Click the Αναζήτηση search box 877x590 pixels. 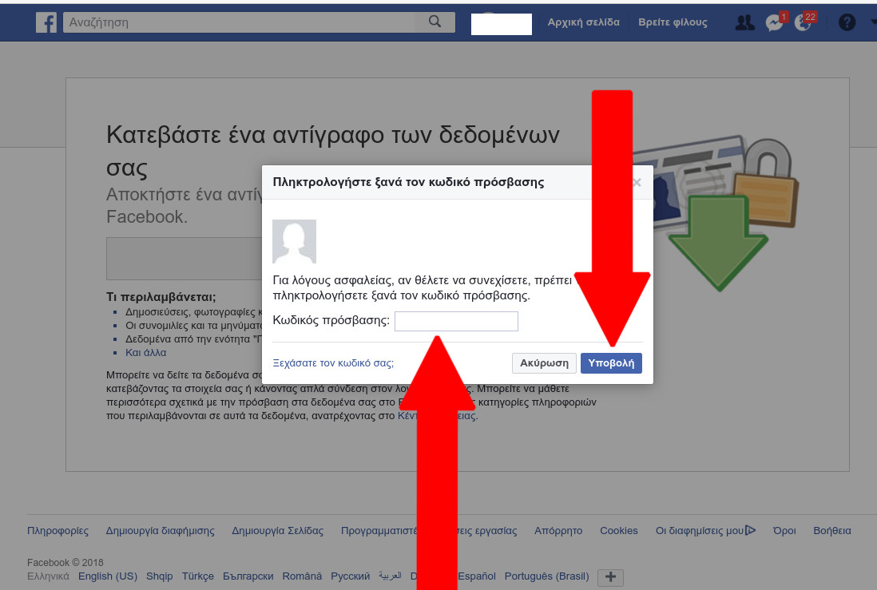point(248,22)
